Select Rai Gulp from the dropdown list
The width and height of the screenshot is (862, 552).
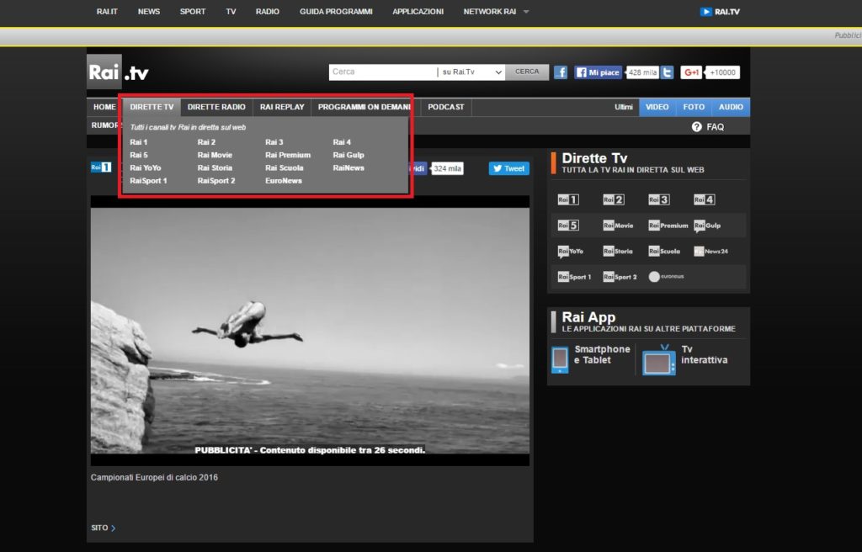[x=349, y=155]
